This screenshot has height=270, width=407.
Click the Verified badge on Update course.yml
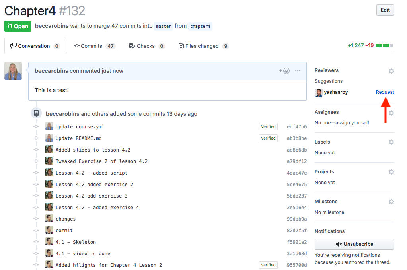(268, 126)
